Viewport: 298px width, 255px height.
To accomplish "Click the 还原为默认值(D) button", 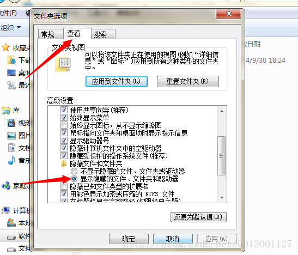I will click(x=198, y=217).
